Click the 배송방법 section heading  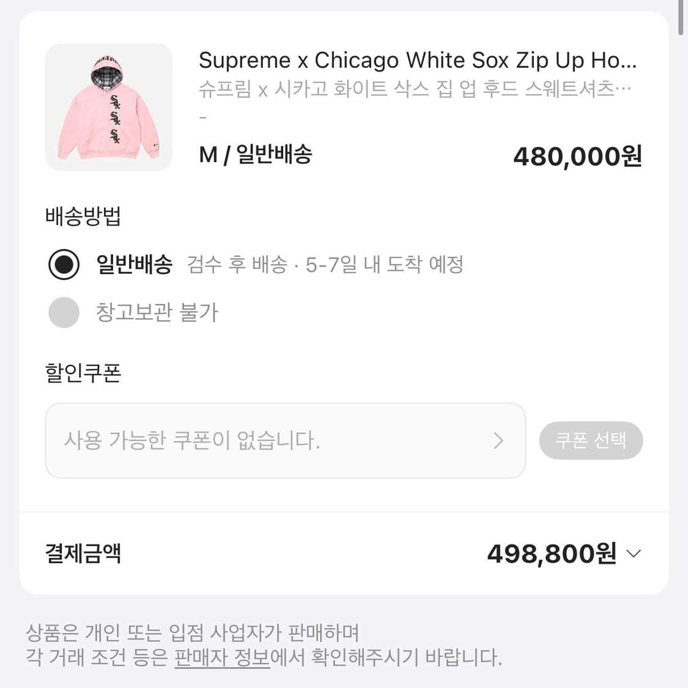[83, 216]
